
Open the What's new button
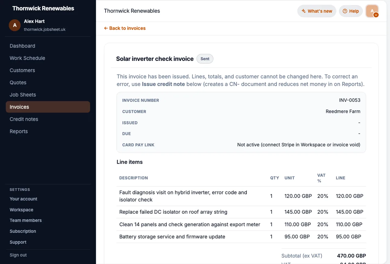[317, 11]
